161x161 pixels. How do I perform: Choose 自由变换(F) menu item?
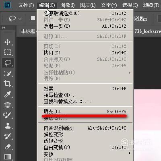click(x=85, y=147)
